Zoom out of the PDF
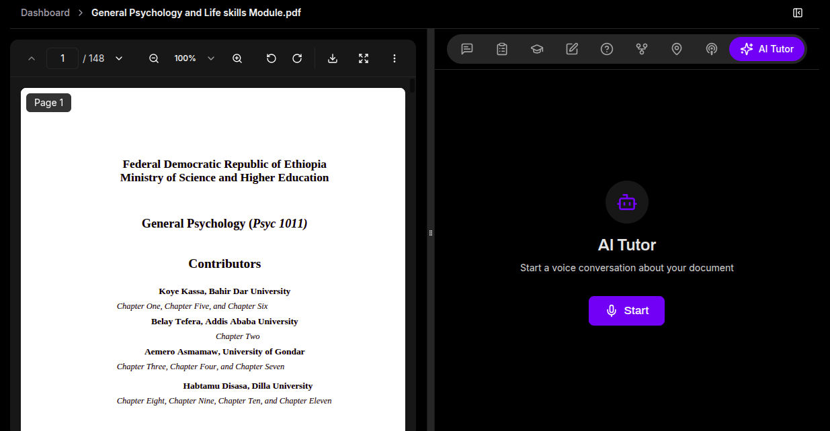The image size is (830, 431). (x=154, y=58)
